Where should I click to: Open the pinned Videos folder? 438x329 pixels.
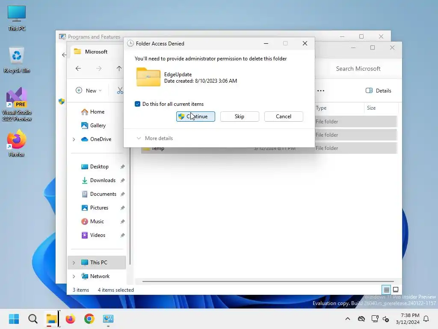pos(98,235)
